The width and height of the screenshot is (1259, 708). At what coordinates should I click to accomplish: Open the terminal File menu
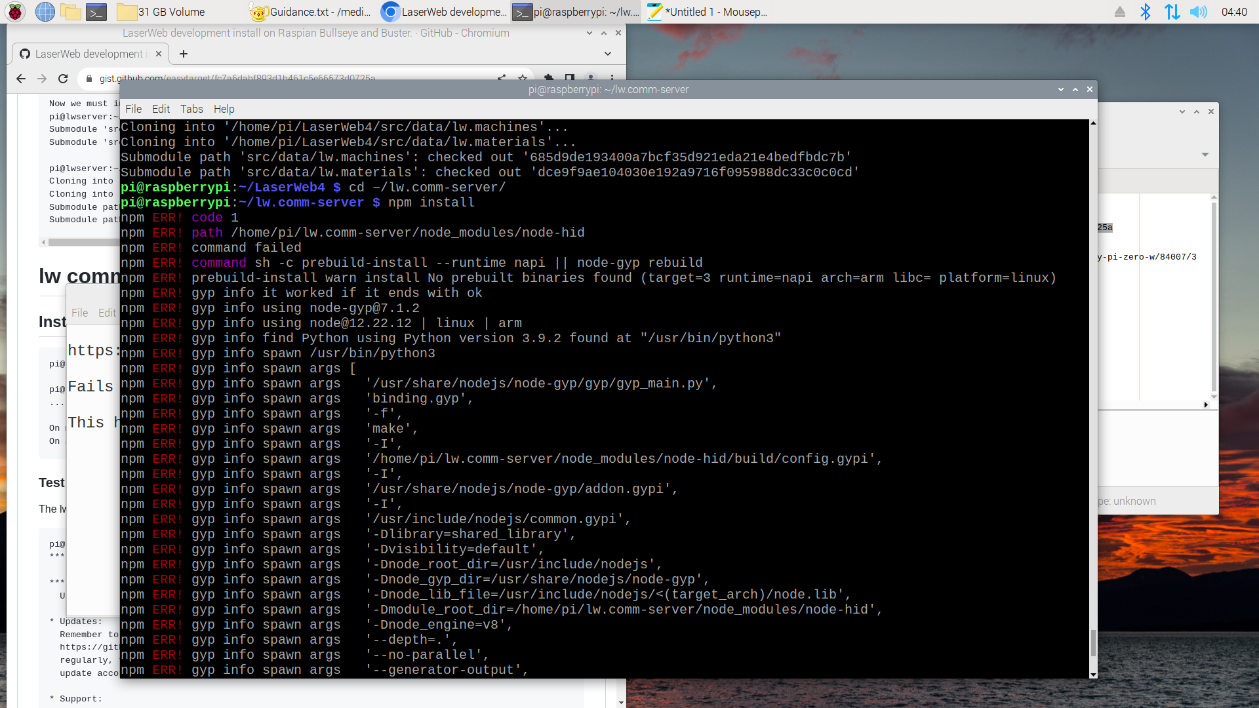133,109
